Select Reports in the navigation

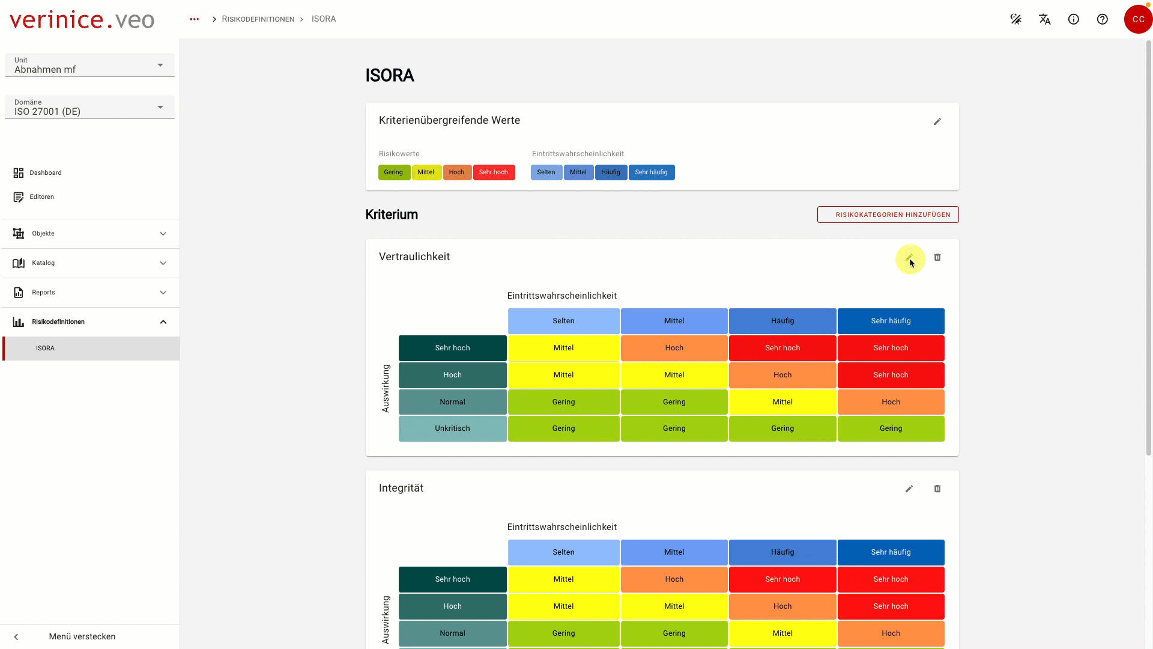tap(90, 293)
